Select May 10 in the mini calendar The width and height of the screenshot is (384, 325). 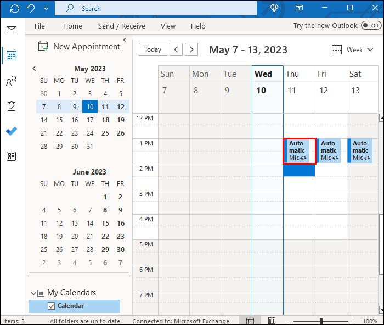(90, 107)
